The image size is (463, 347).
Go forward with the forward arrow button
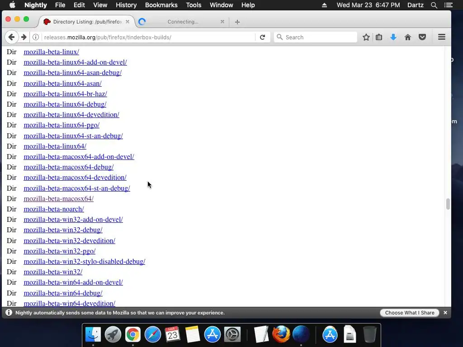click(x=24, y=37)
